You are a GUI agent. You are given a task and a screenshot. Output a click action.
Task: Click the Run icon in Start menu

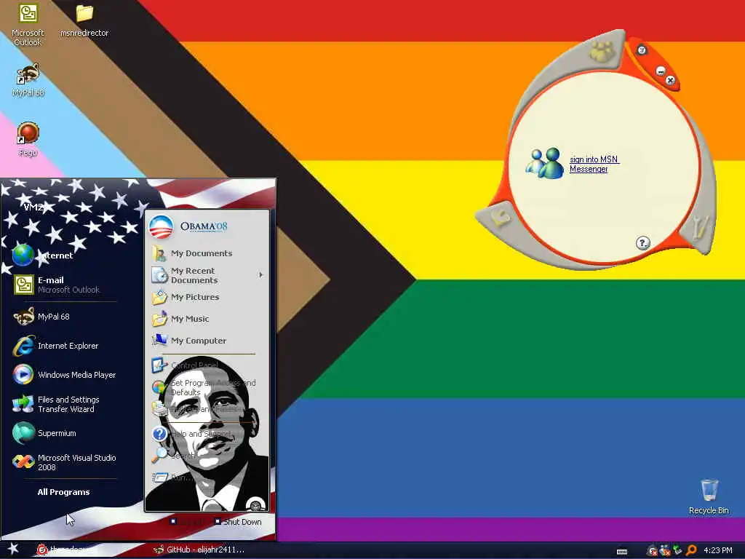point(159,477)
